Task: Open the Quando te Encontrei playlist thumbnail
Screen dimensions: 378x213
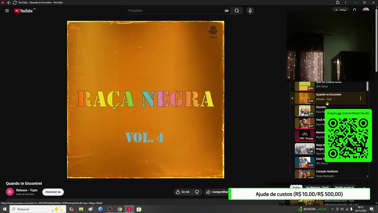Action: (304, 98)
